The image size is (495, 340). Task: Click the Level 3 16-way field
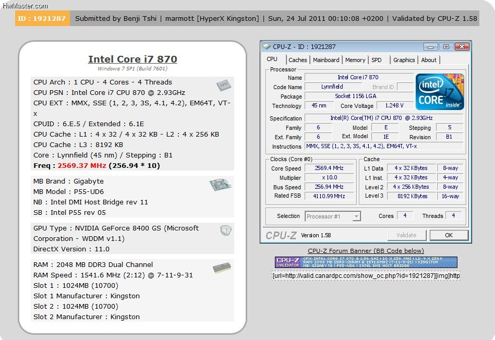[x=451, y=196]
